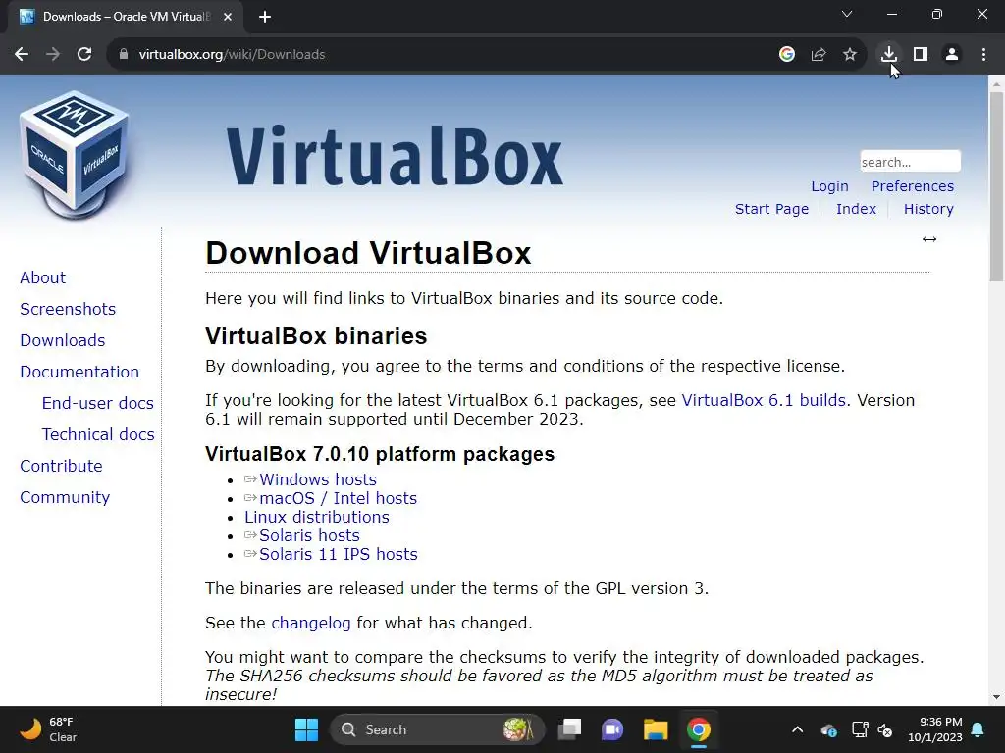Click the browser back arrow

pos(22,55)
